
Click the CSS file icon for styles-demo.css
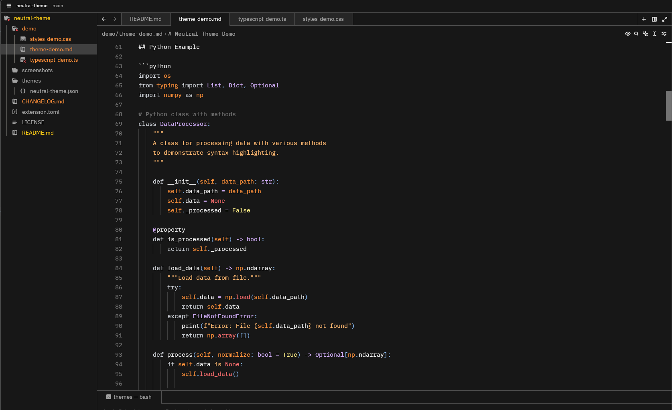click(x=23, y=39)
